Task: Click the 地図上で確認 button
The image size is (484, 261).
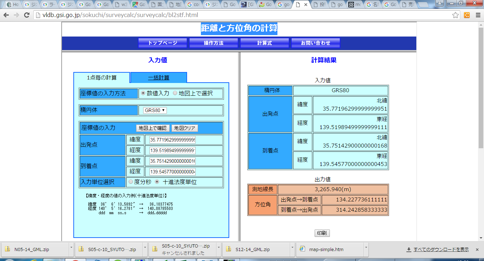Action: pos(153,128)
